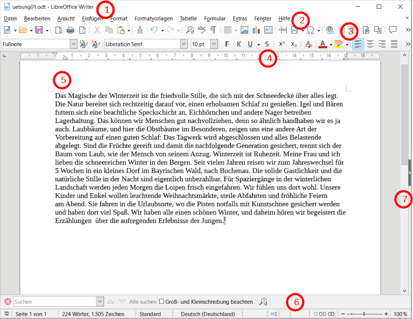Click the zoom slider in the status bar

(365, 314)
